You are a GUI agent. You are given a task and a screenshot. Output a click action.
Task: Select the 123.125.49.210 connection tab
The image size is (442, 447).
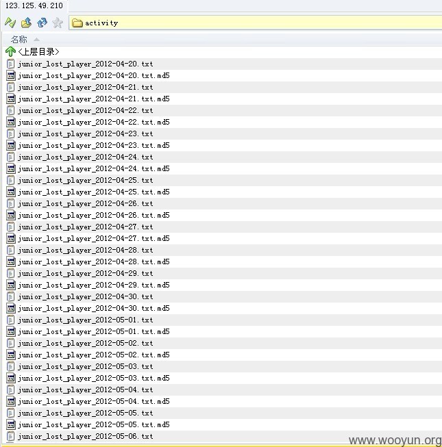(x=34, y=5)
